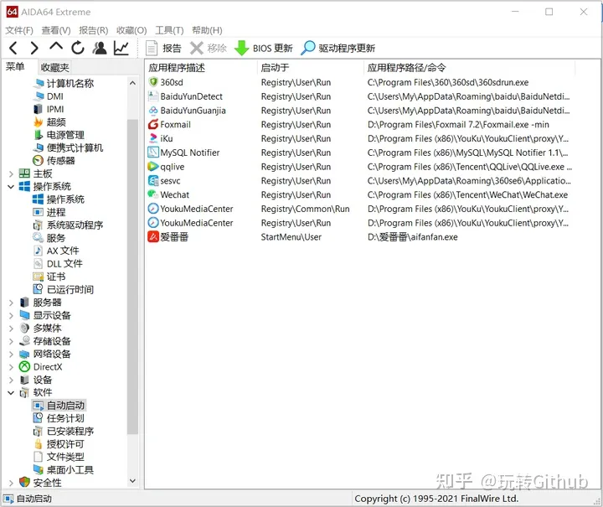Switch to the 收藏夹 tab
This screenshot has width=603, height=507.
(x=54, y=67)
